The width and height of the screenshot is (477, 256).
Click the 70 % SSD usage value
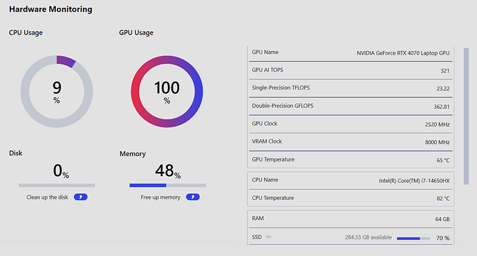point(442,238)
